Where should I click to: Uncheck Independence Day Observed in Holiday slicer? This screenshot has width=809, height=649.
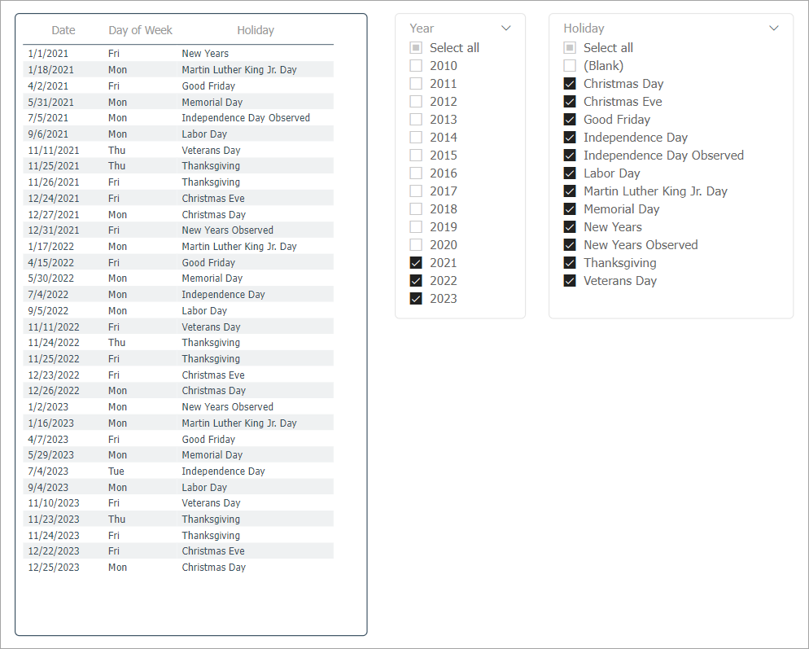point(570,156)
